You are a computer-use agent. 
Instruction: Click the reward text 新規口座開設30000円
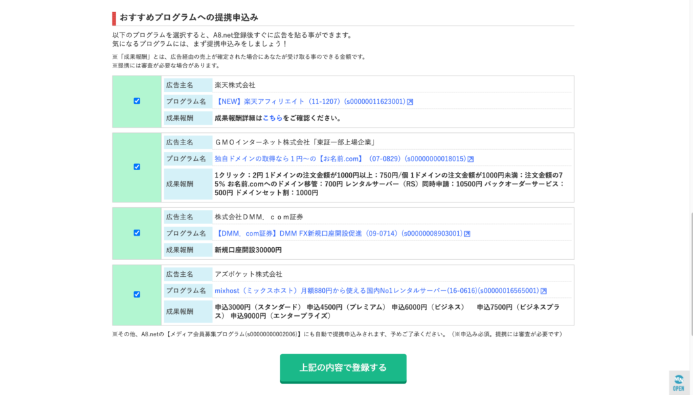coord(248,250)
